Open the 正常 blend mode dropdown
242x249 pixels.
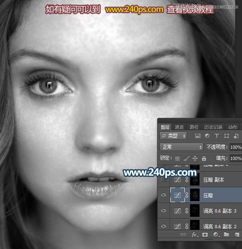coord(181,147)
